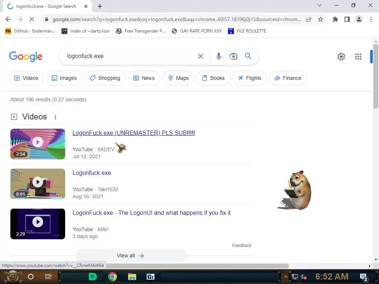Open the GitHub - Enderman bookmark
Viewport: 379px width, 284px height.
point(30,31)
